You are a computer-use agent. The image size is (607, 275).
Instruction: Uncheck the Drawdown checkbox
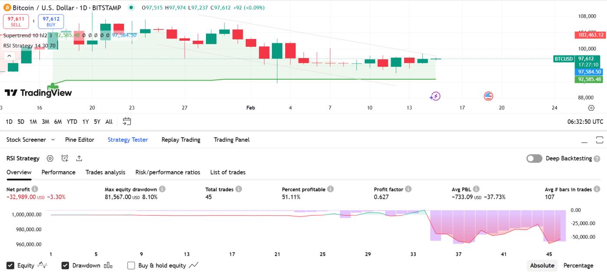(x=65, y=265)
